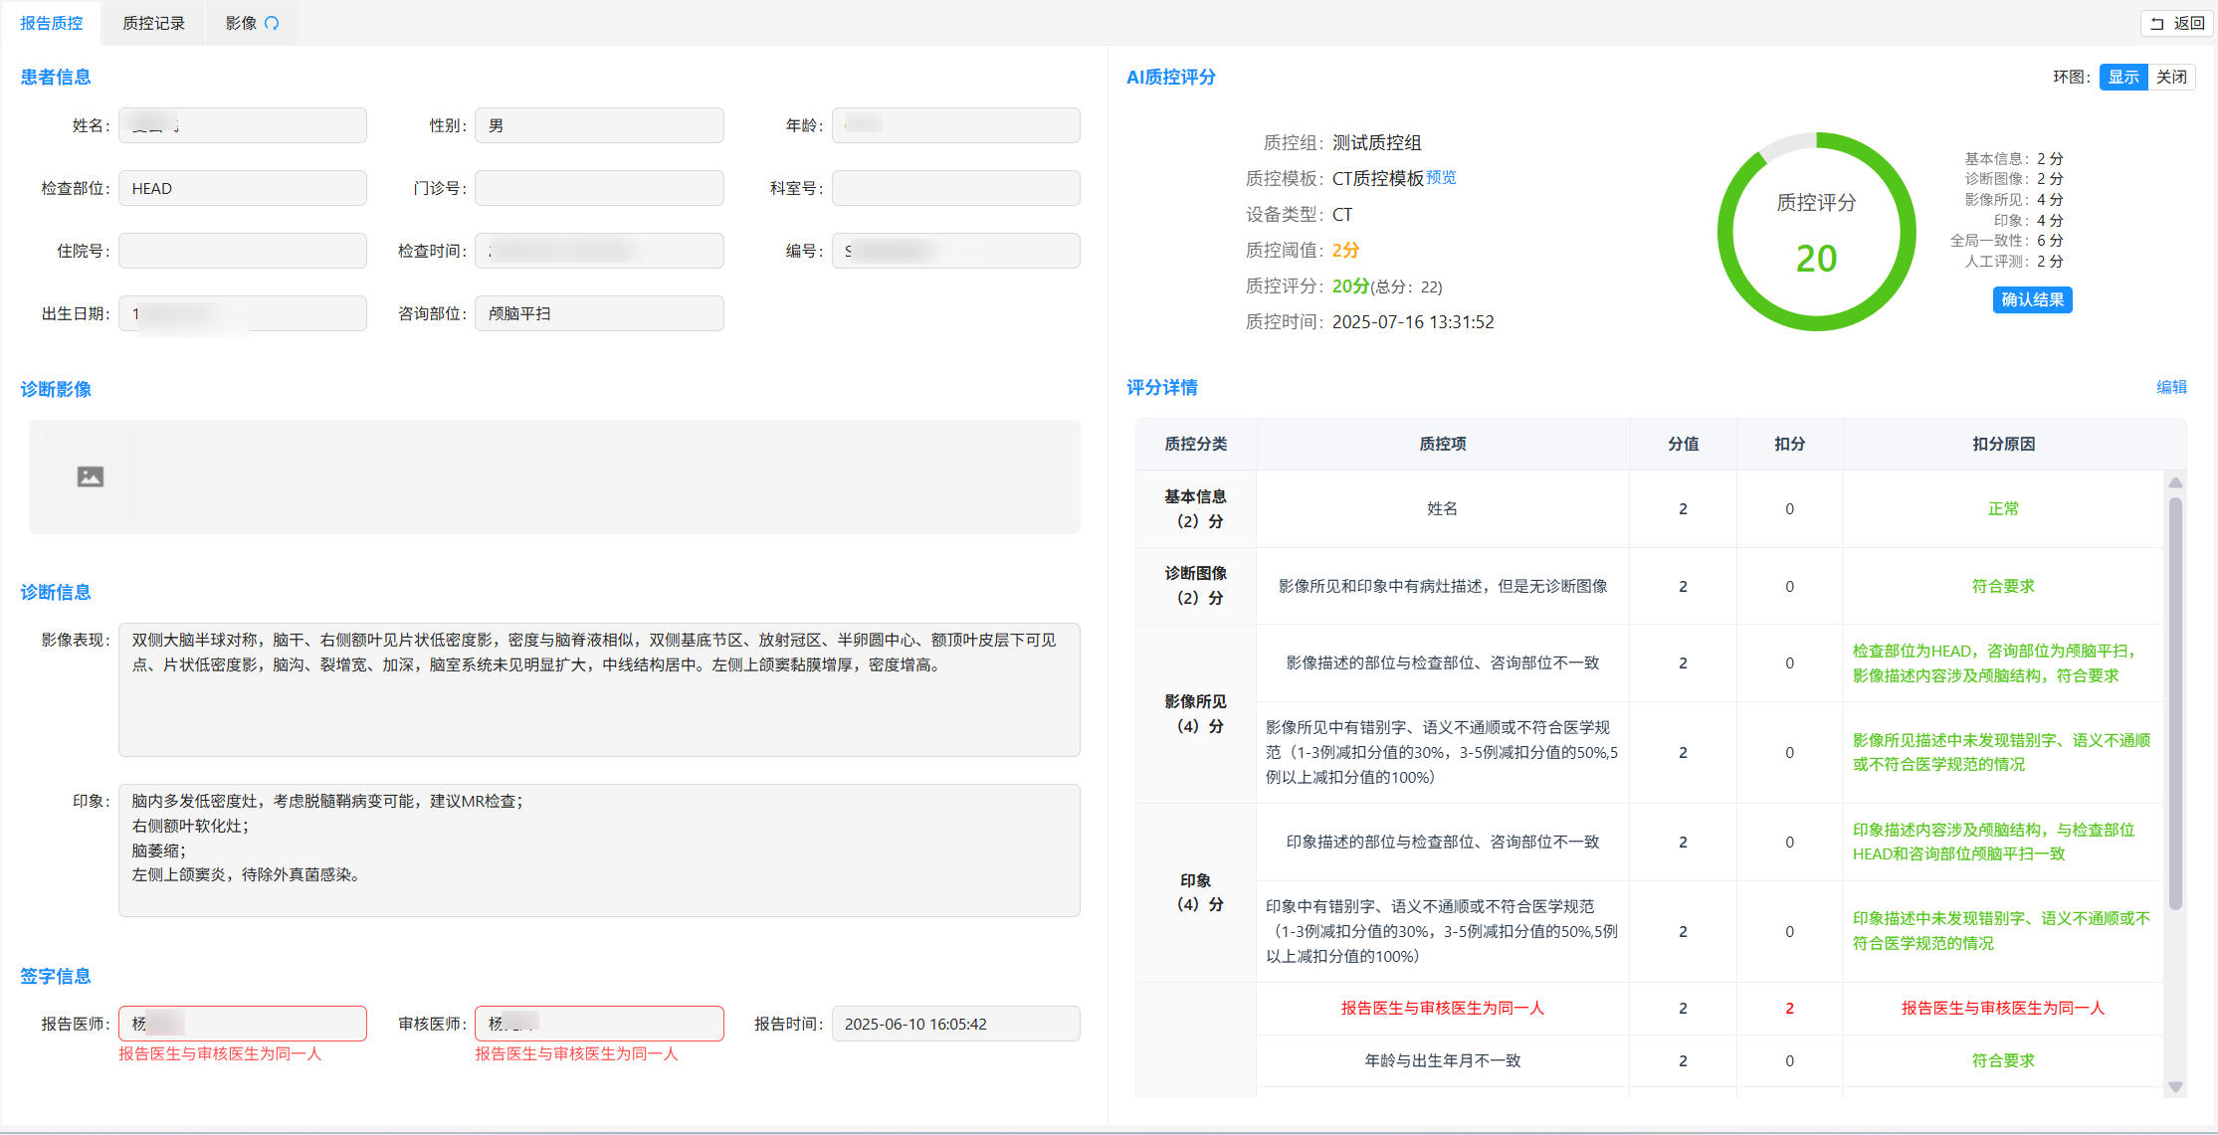Click the 编辑 link in 评分详情
2218x1135 pixels.
pyautogui.click(x=2171, y=387)
